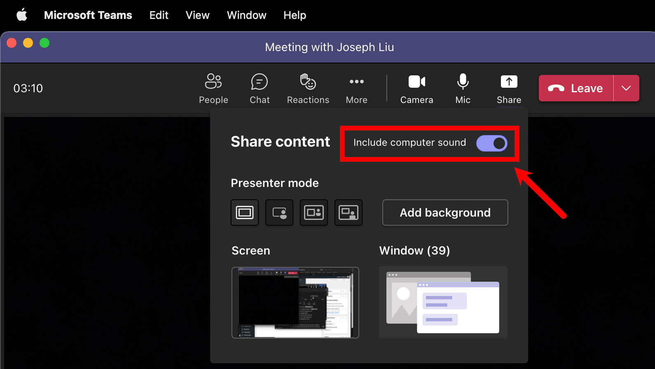655x369 pixels.
Task: Open the meeting Chat
Action: tap(260, 89)
